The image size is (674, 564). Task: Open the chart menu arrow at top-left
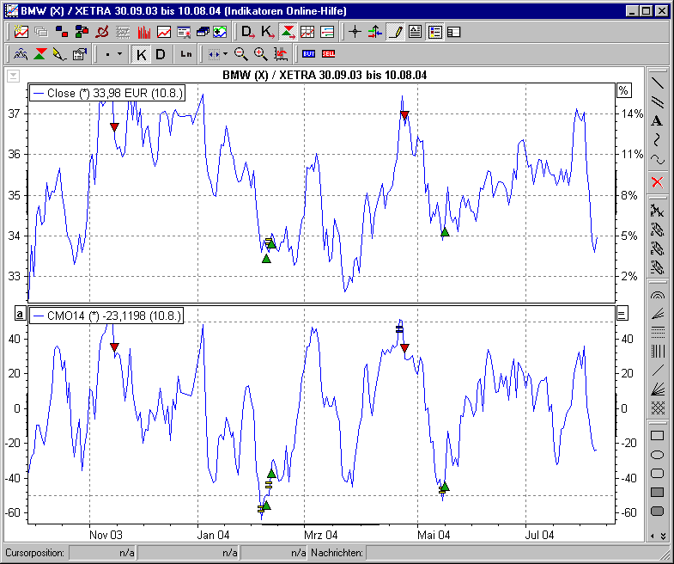tap(12, 76)
